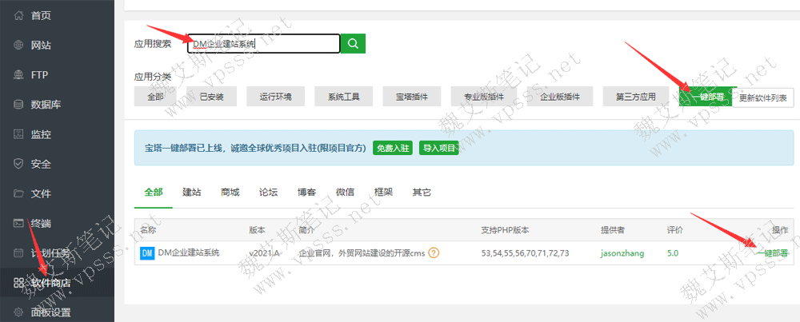
Task: Select the green 一键部署 category button
Action: point(708,97)
